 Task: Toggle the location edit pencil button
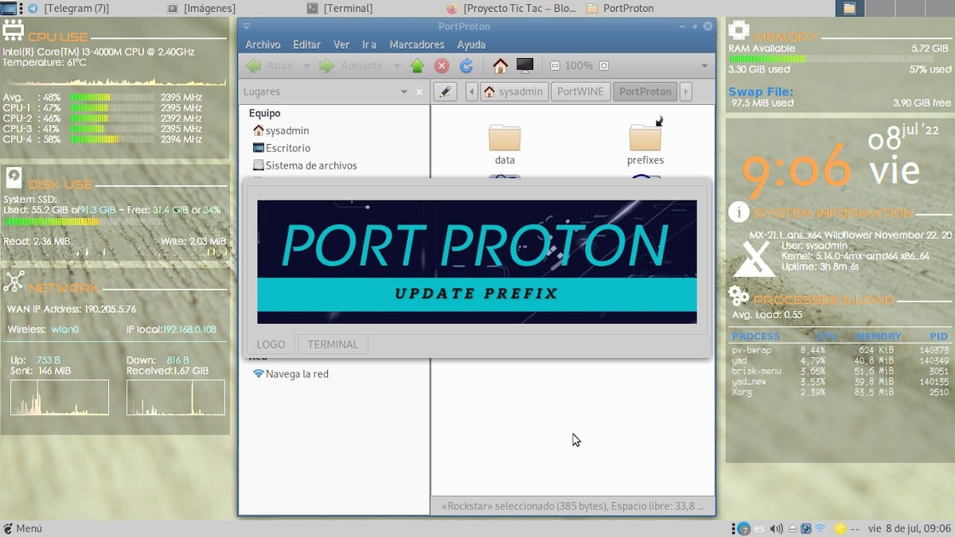[445, 91]
